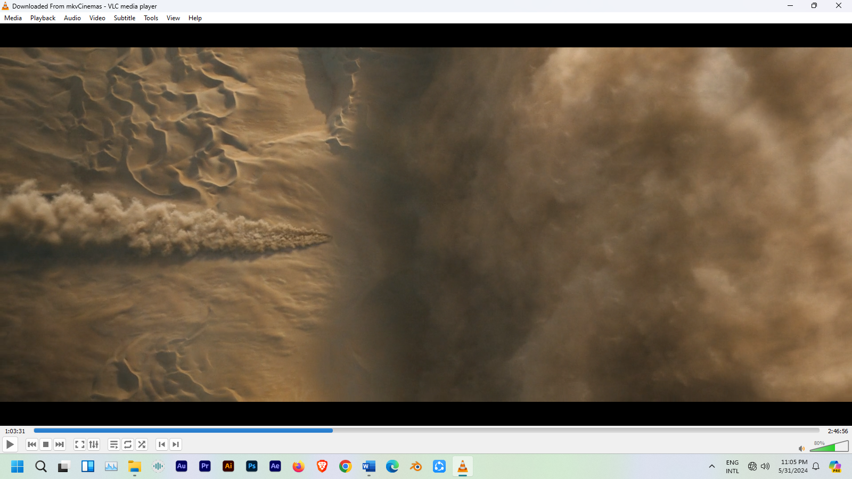Launch Adobe Premiere Pro from the taskbar

[205, 466]
